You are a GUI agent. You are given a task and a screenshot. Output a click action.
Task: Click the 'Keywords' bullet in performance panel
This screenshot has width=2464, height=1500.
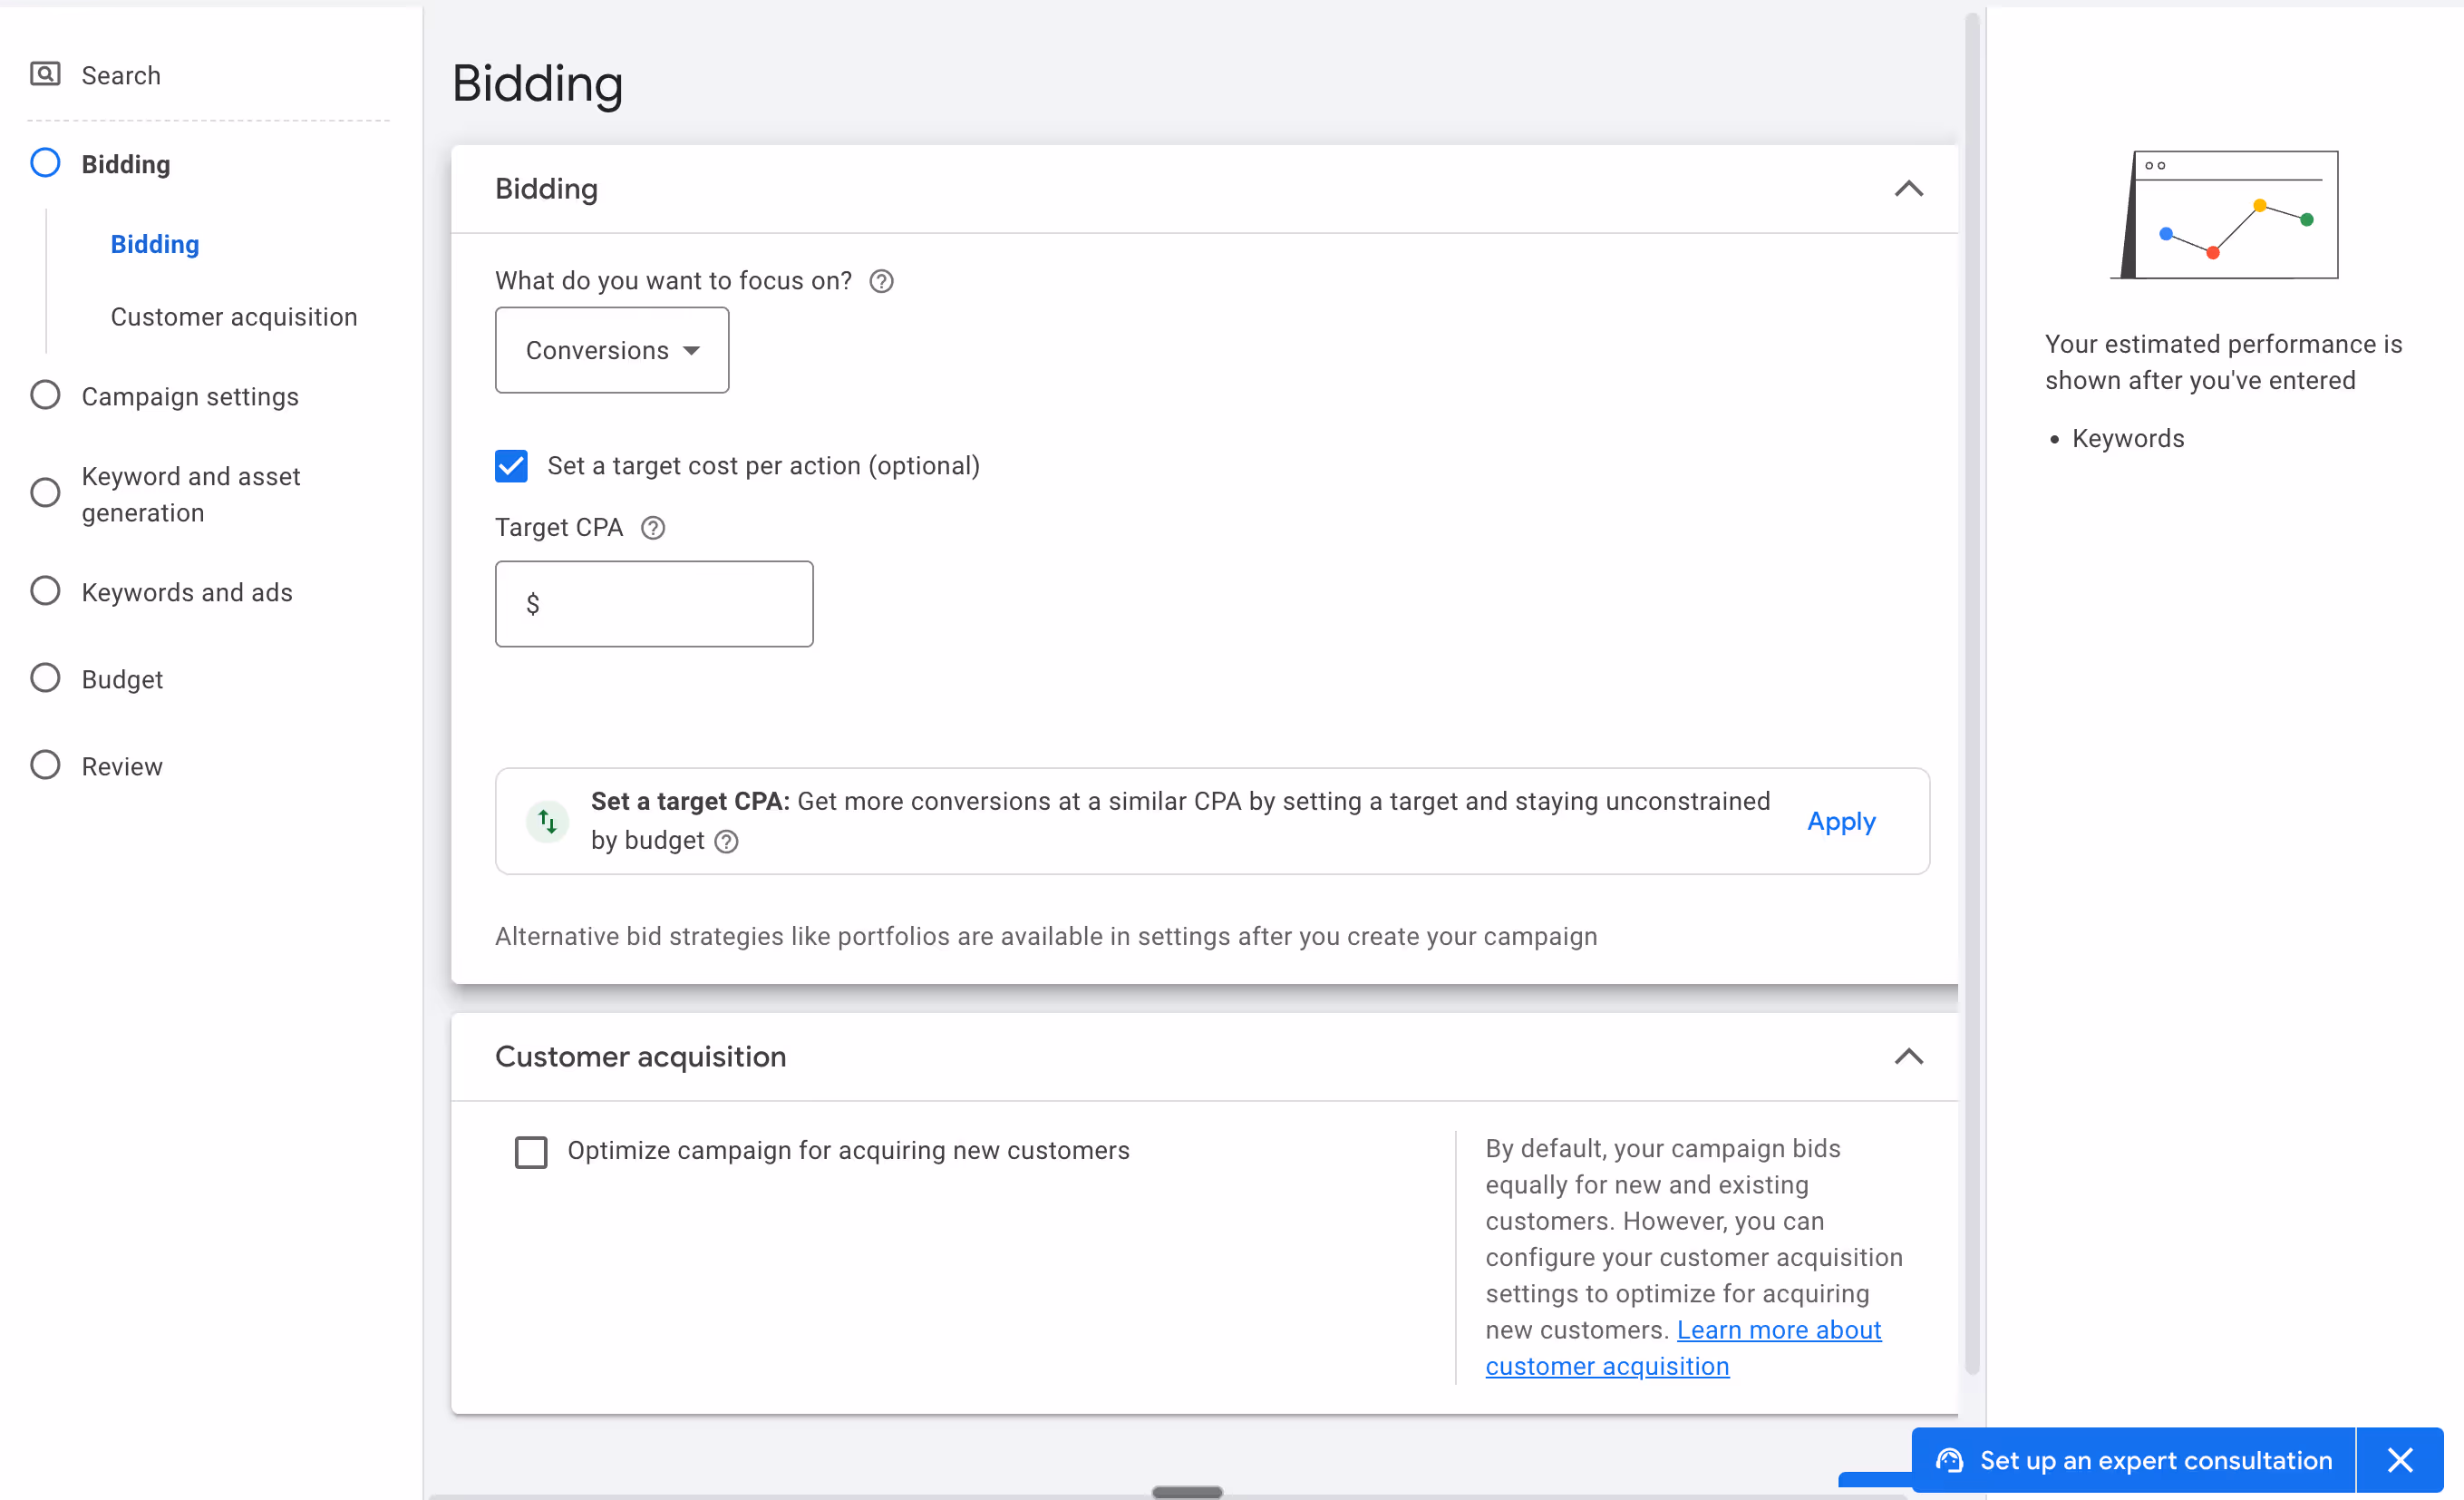pyautogui.click(x=2127, y=438)
